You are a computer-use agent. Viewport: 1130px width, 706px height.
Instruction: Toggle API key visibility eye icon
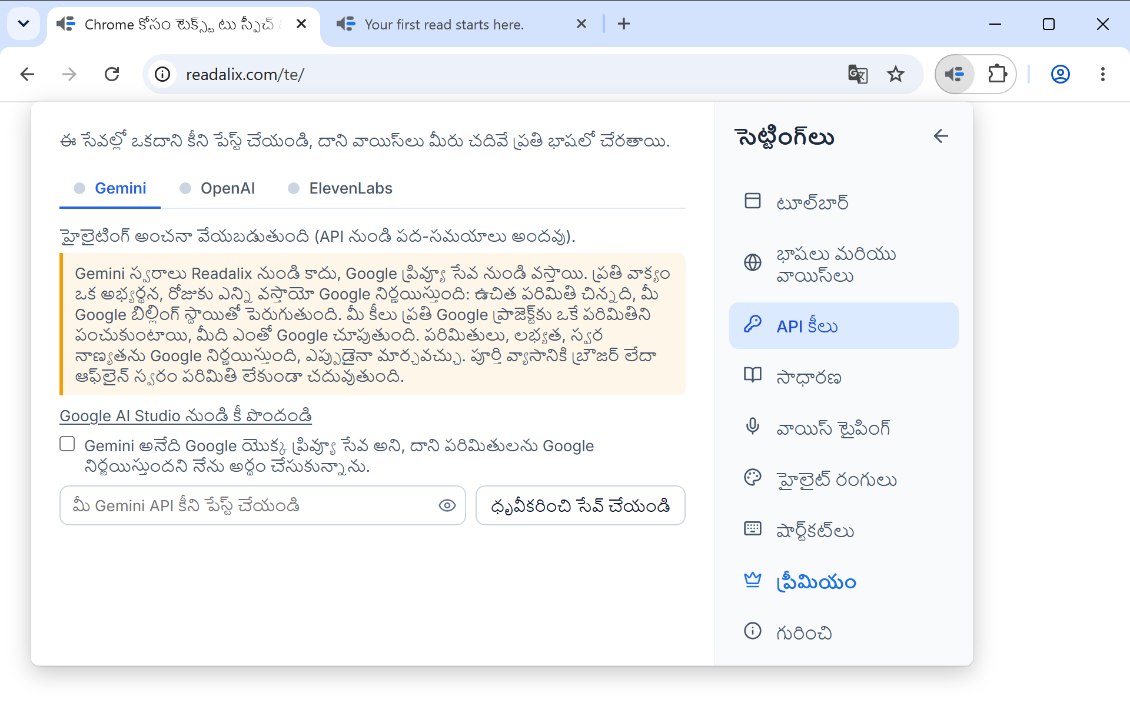coord(447,505)
